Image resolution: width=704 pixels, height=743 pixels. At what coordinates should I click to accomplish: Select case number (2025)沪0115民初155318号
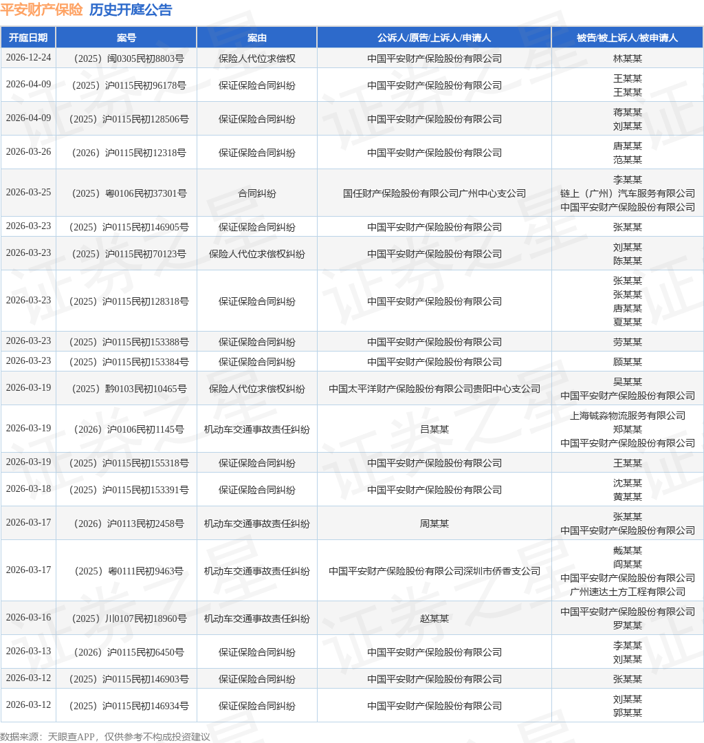click(126, 464)
